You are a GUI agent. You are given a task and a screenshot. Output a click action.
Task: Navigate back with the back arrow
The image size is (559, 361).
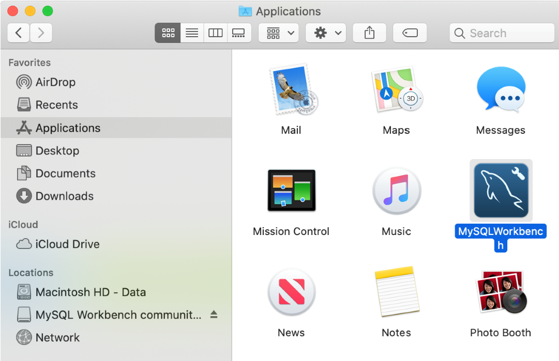[x=18, y=33]
